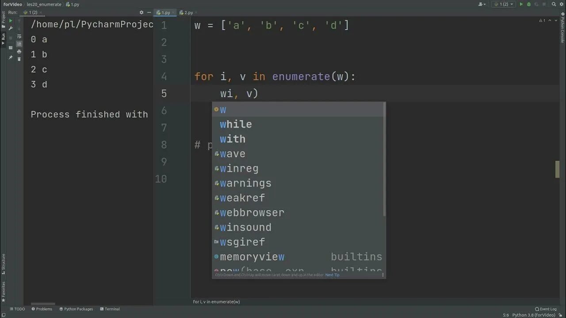Collapse the Run tool window
This screenshot has height=318, width=566.
[x=149, y=12]
